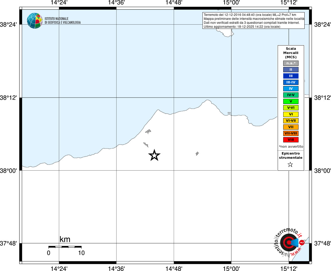331x271 pixels.
Task: Click the Epicentro strumentale label
Action: point(291,156)
